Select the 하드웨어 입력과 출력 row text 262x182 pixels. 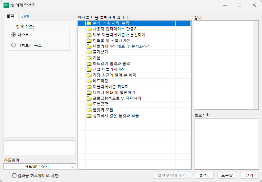(x=111, y=64)
